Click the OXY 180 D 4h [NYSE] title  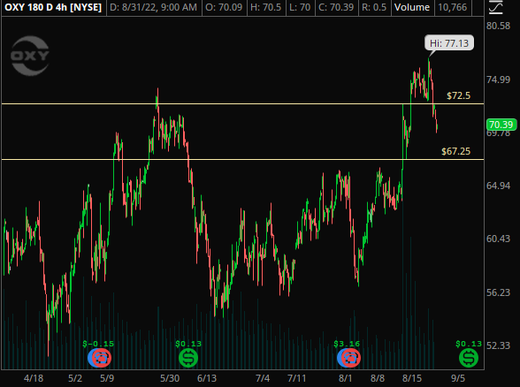coord(53,7)
